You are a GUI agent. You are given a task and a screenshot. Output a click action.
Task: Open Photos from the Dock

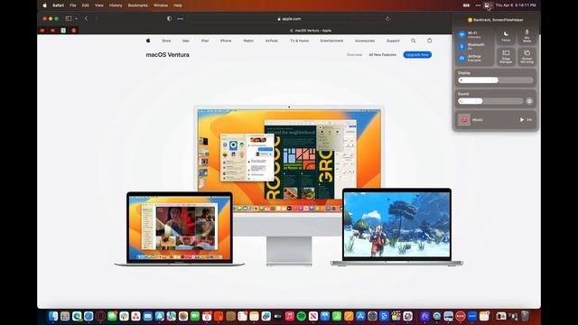pyautogui.click(x=182, y=316)
